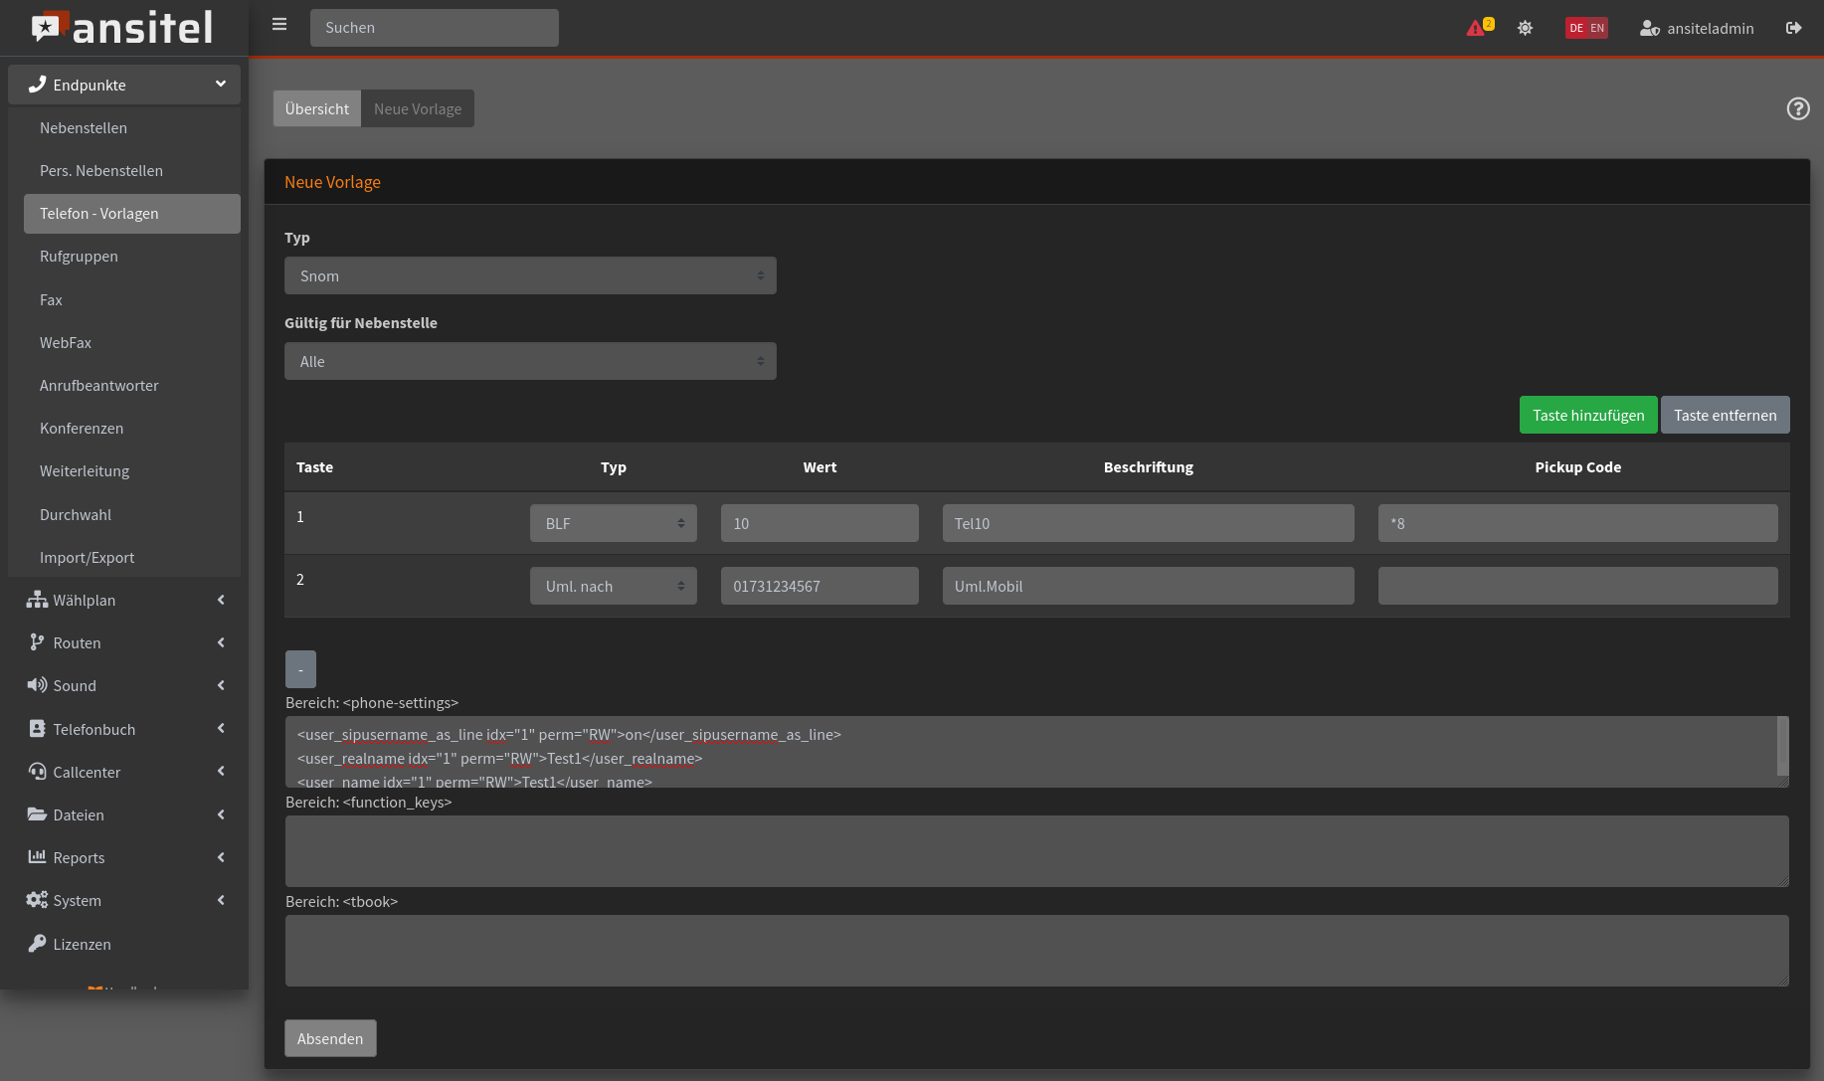Click the logout icon

coord(1793,28)
